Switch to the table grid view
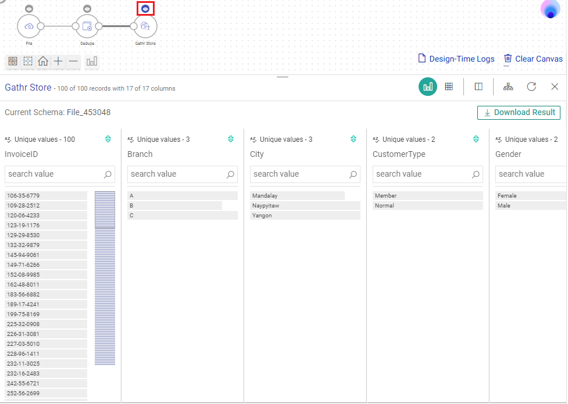This screenshot has width=568, height=404. 449,86
